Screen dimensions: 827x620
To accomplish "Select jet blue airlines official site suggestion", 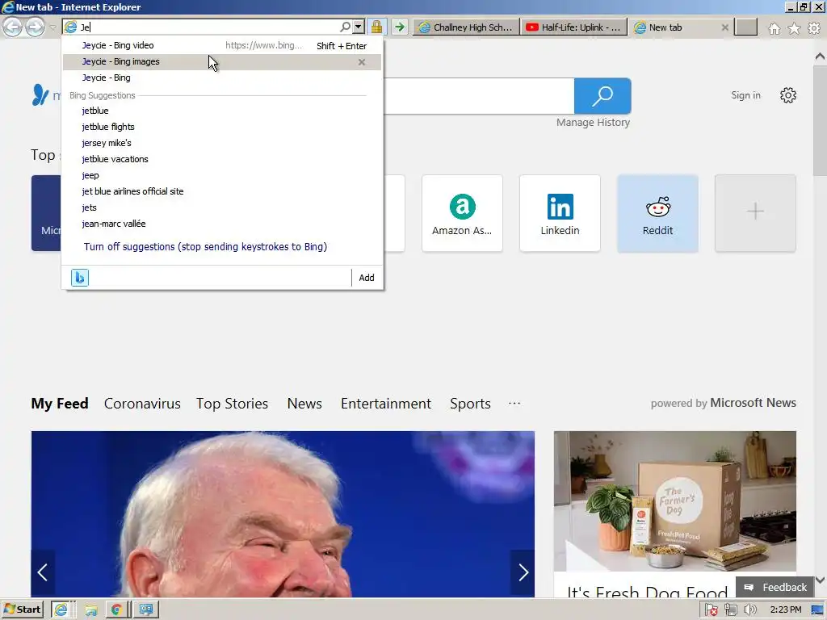I will [x=222, y=191].
